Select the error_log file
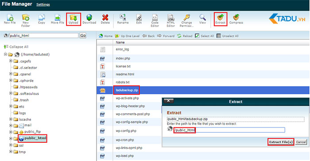The image size is (310, 161). (122, 49)
